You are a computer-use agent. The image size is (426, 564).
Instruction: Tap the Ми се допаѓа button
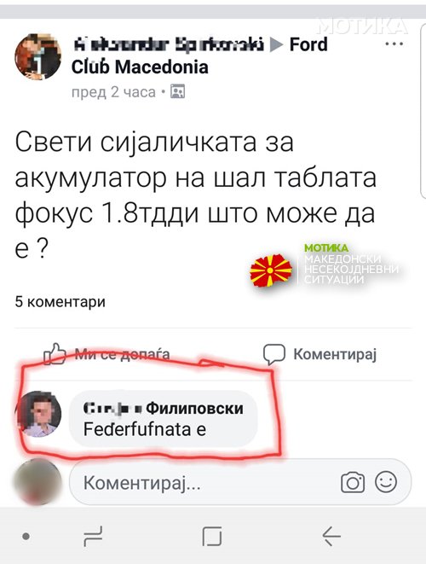(106, 354)
